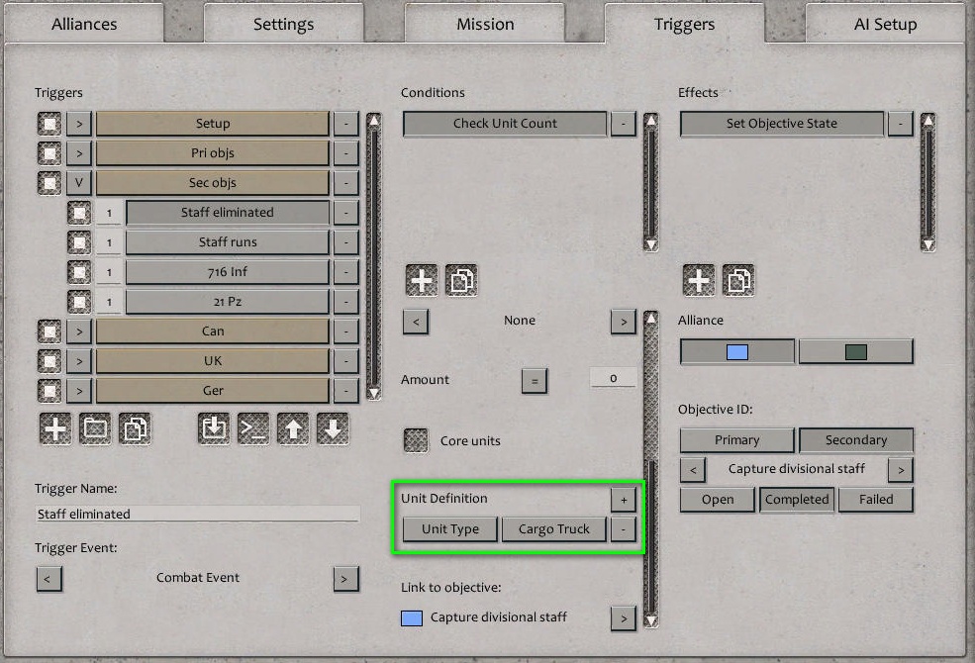Screen dimensions: 975x663
Task: Go to the Mission tab
Action: (485, 24)
